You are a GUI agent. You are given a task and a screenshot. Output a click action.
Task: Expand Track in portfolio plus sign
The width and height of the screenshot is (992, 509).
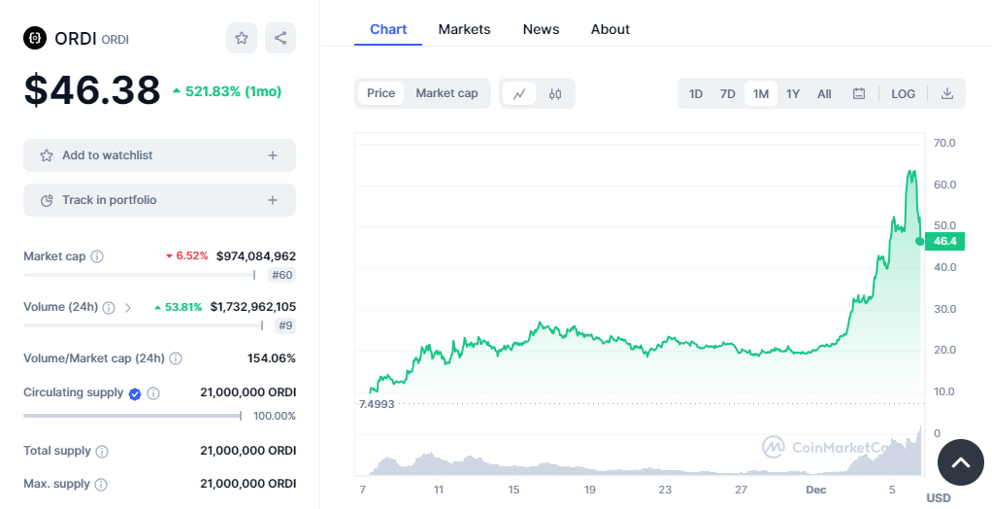point(273,200)
